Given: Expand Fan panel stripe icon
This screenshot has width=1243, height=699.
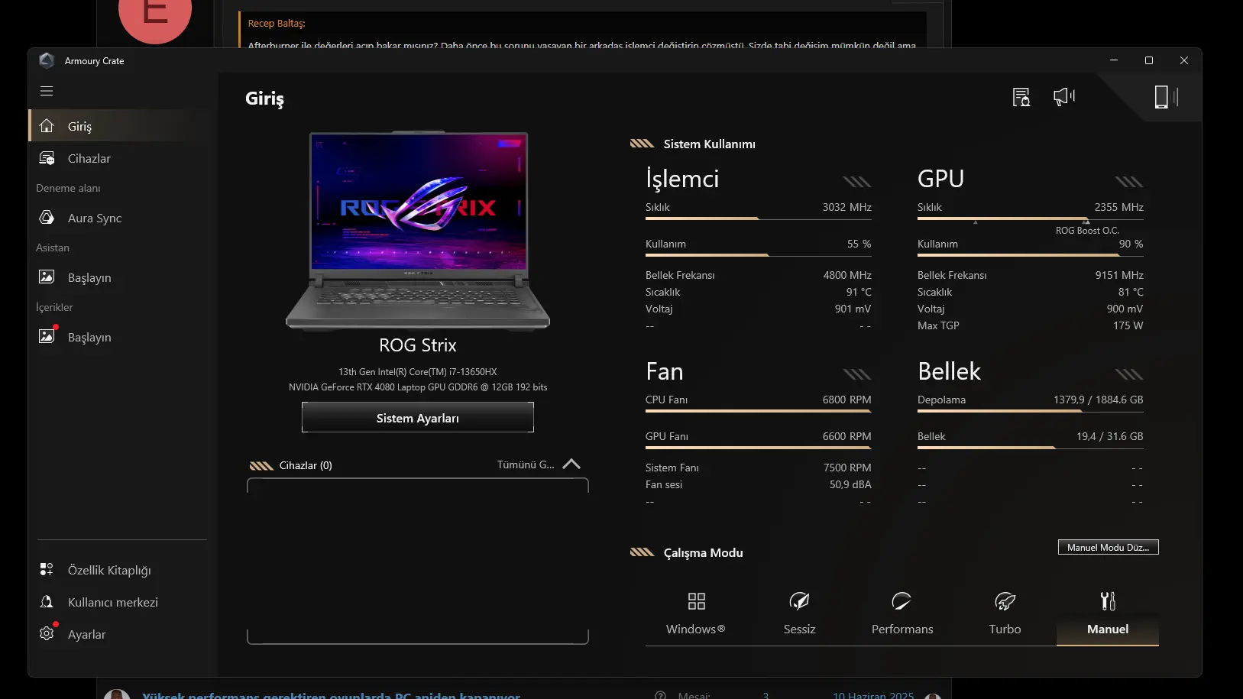Looking at the screenshot, I should pos(856,374).
